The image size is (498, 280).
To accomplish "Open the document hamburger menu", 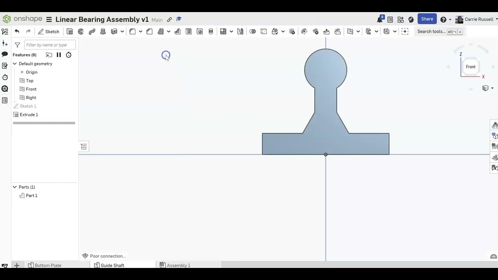I will 49,19.
